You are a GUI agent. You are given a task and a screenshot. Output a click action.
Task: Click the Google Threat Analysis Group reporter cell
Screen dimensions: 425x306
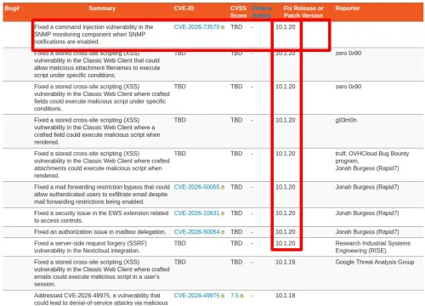[375, 262]
